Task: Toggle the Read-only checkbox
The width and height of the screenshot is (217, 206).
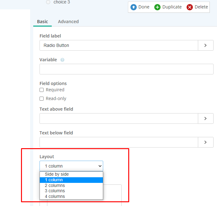Action: pyautogui.click(x=42, y=99)
